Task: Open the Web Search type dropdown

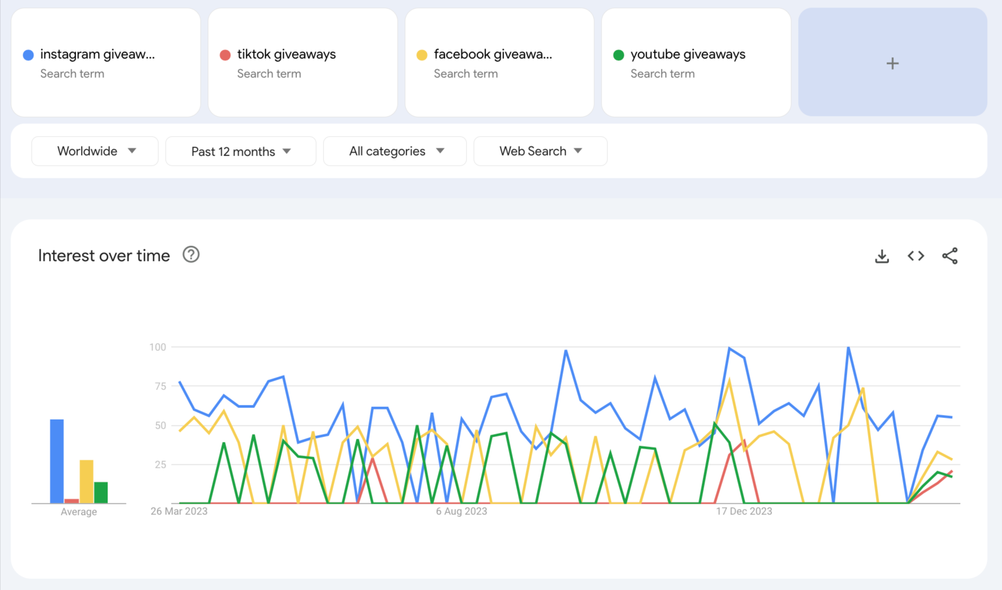Action: click(540, 151)
